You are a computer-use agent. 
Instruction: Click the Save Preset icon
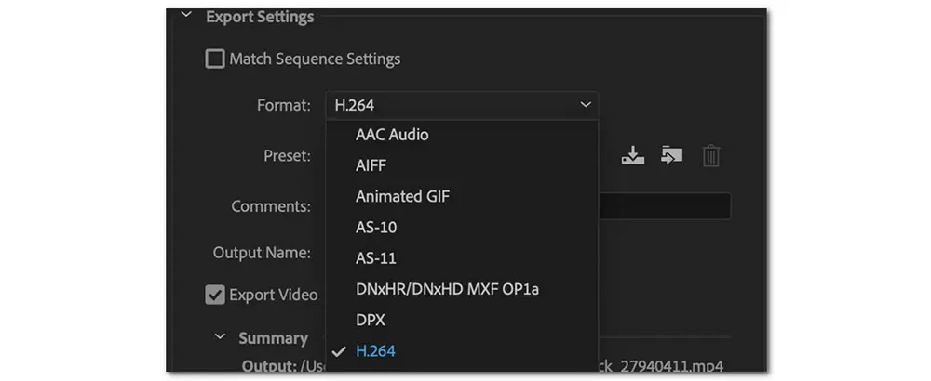(x=633, y=156)
